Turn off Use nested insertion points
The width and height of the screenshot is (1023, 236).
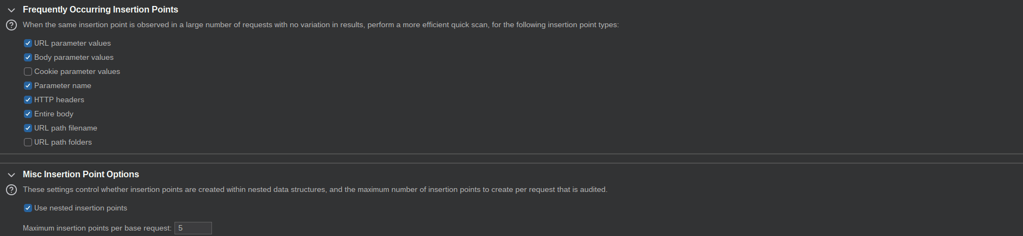pyautogui.click(x=28, y=208)
